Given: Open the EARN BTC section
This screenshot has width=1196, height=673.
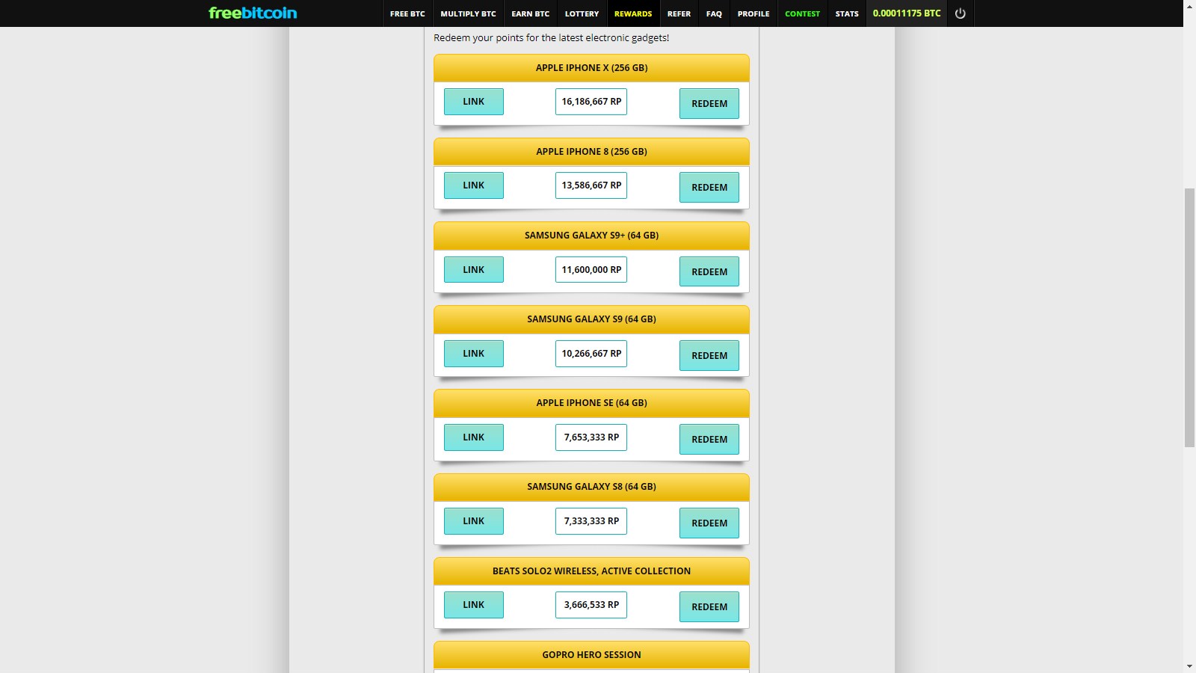Looking at the screenshot, I should coord(531,13).
